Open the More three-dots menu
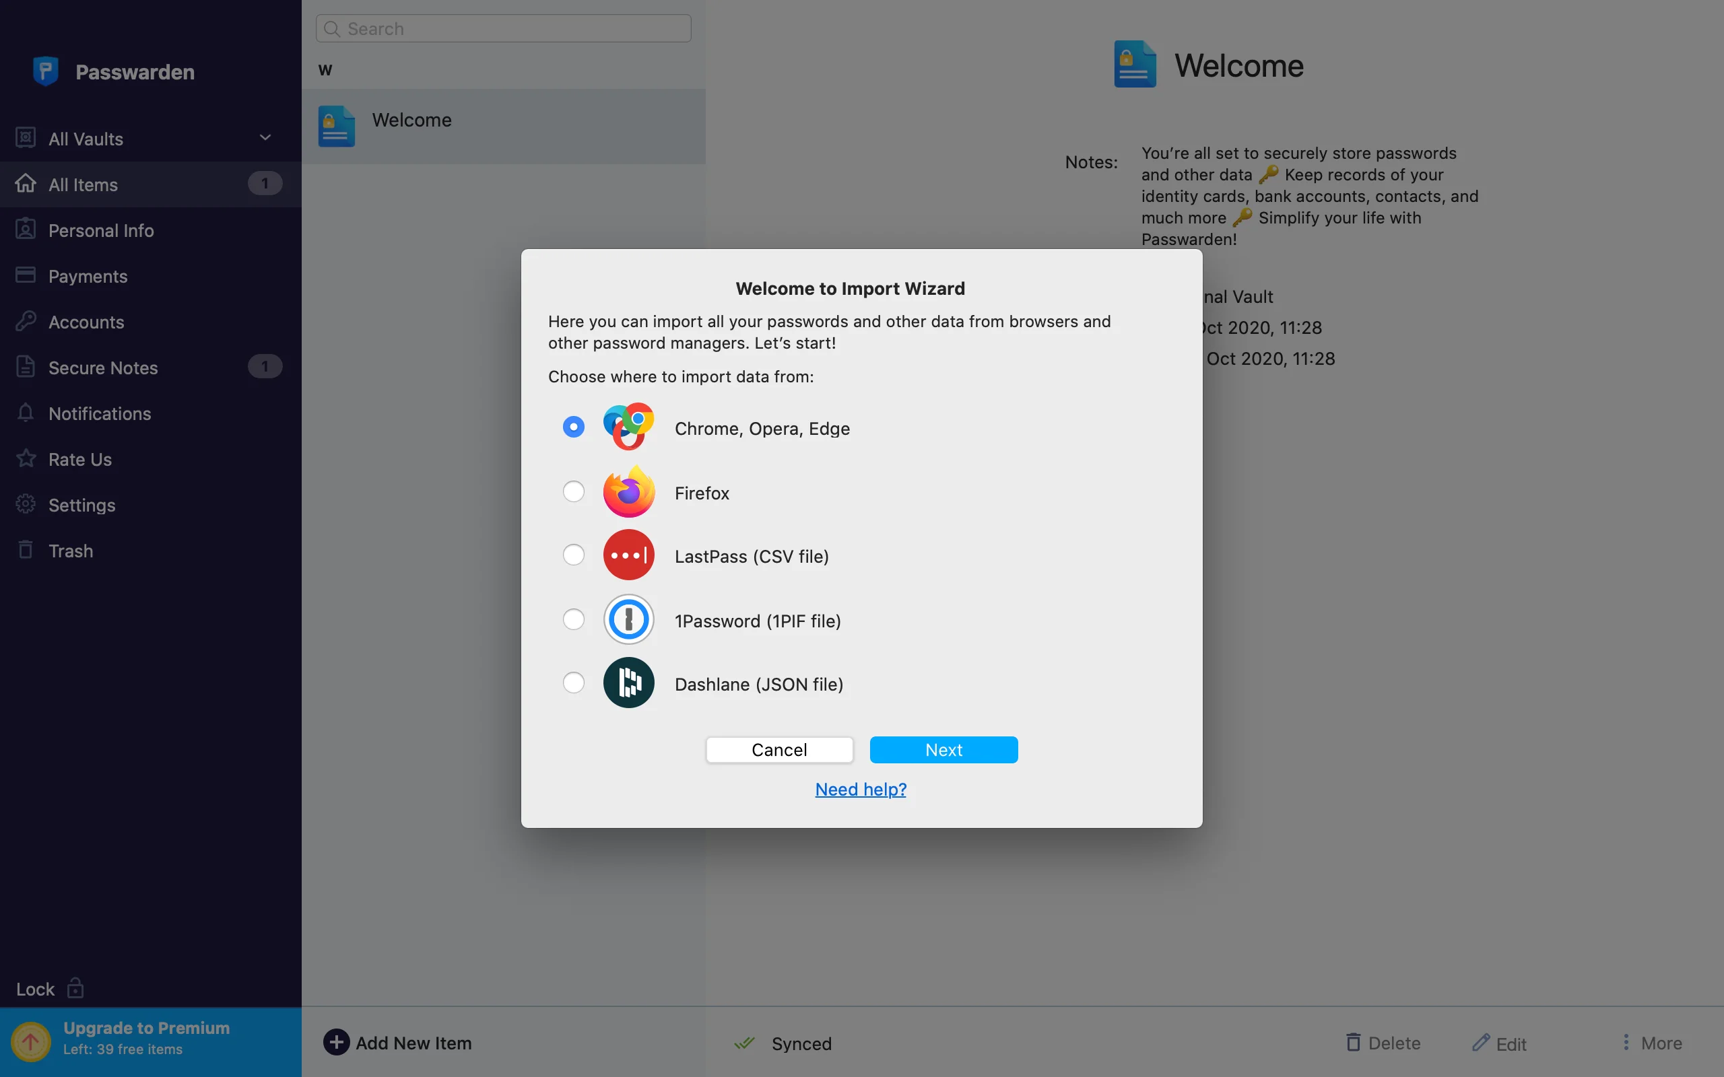This screenshot has width=1724, height=1077. [x=1626, y=1043]
